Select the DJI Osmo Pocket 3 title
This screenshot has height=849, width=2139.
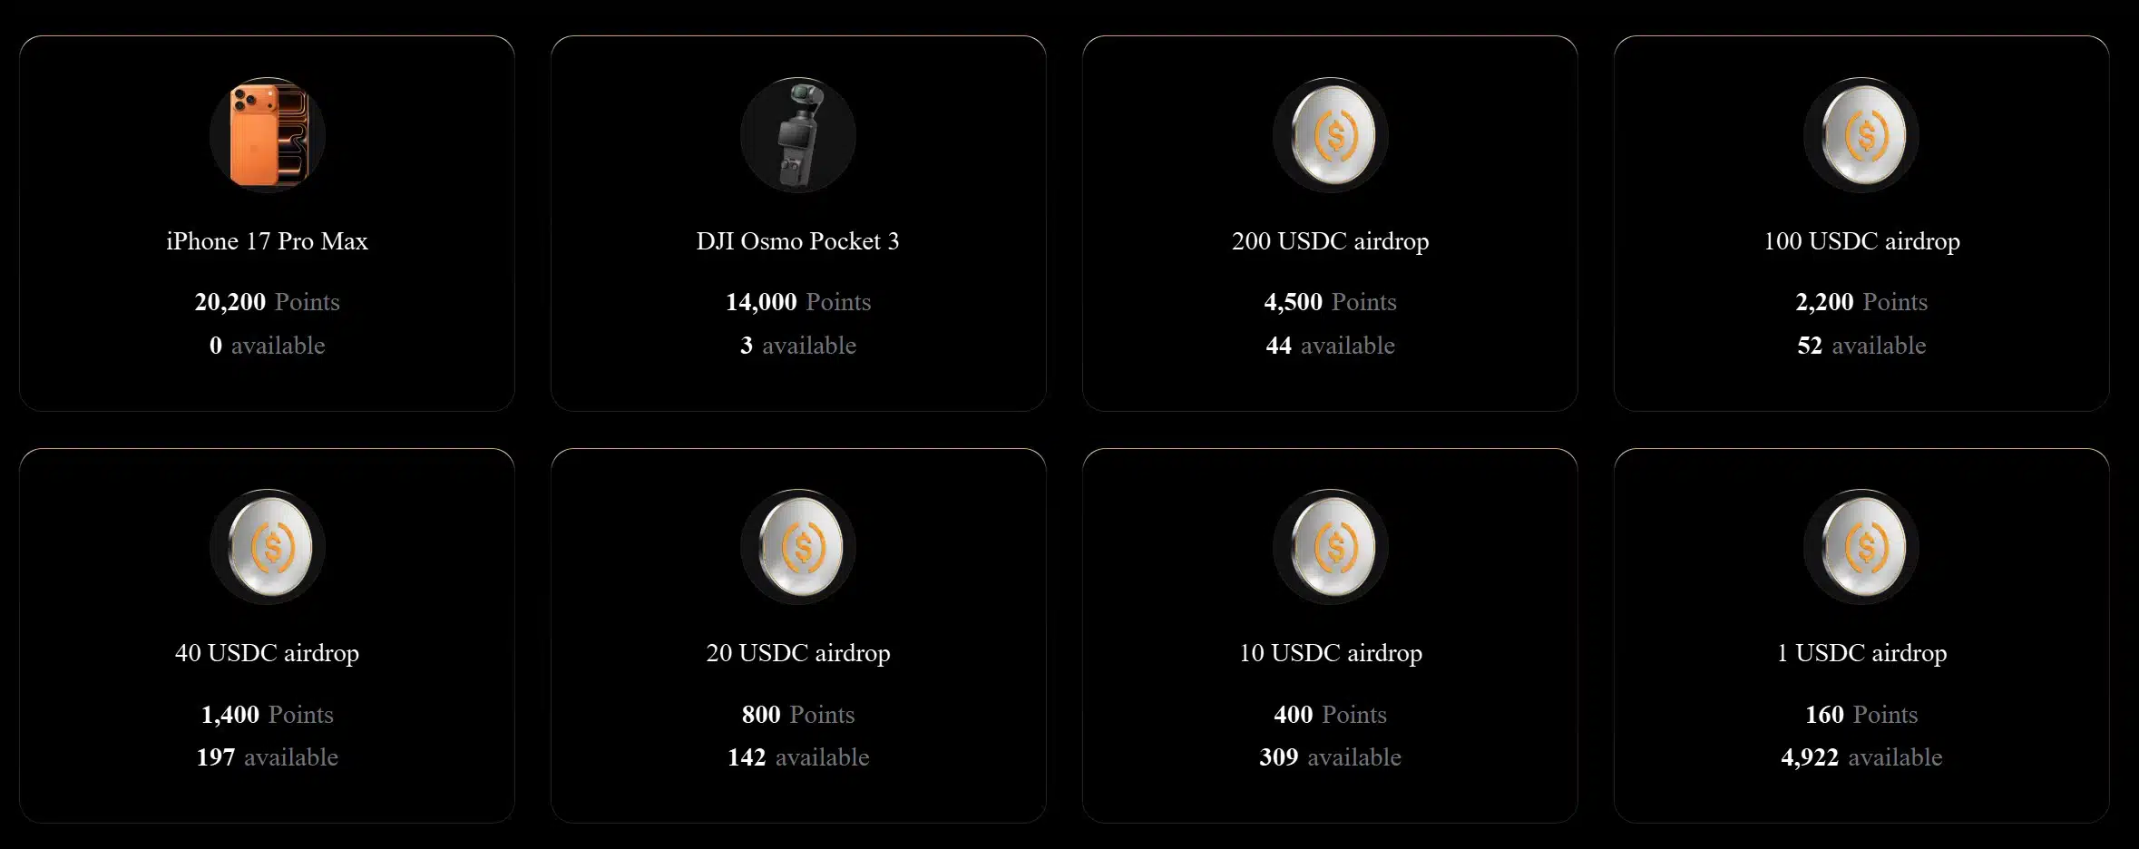click(798, 241)
